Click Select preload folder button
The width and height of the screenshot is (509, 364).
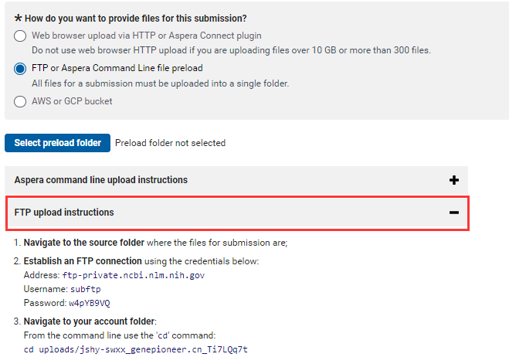[x=57, y=143]
